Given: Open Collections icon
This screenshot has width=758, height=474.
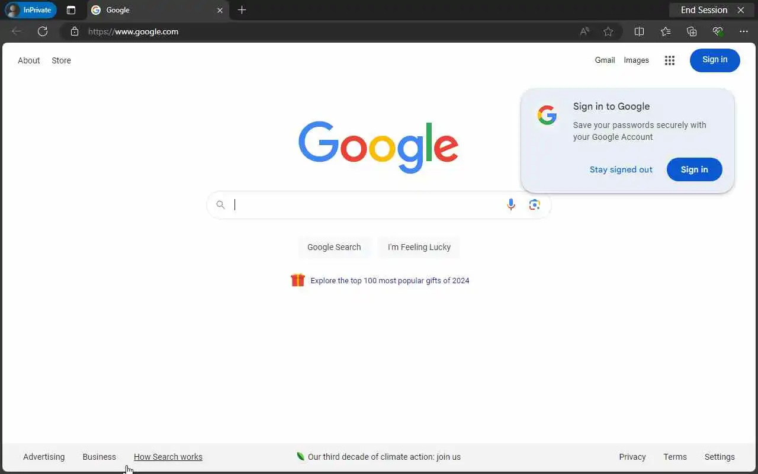Looking at the screenshot, I should click(x=692, y=31).
